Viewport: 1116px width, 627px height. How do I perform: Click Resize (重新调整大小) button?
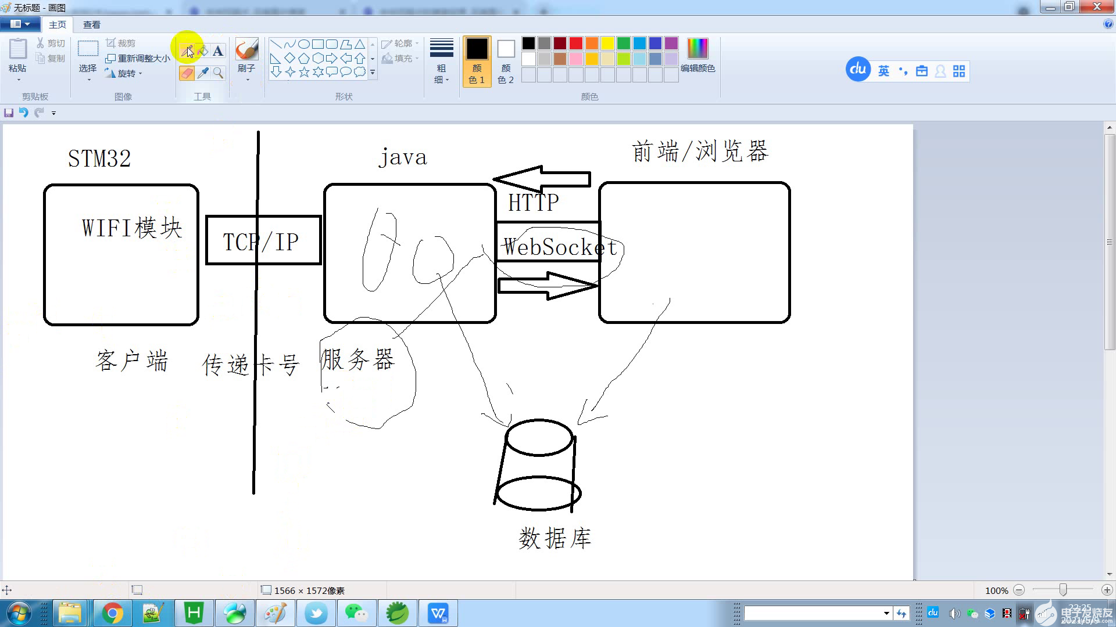[138, 59]
